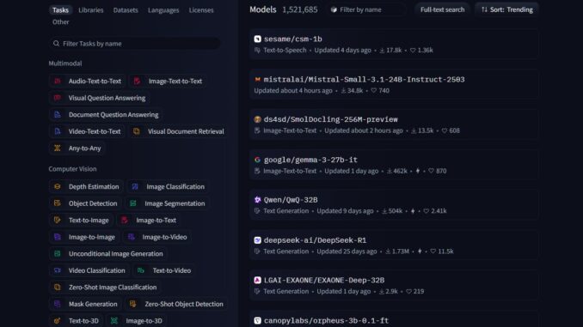This screenshot has height=327, width=583.
Task: Select the Unconditional Image Generation icon
Action: 58,253
